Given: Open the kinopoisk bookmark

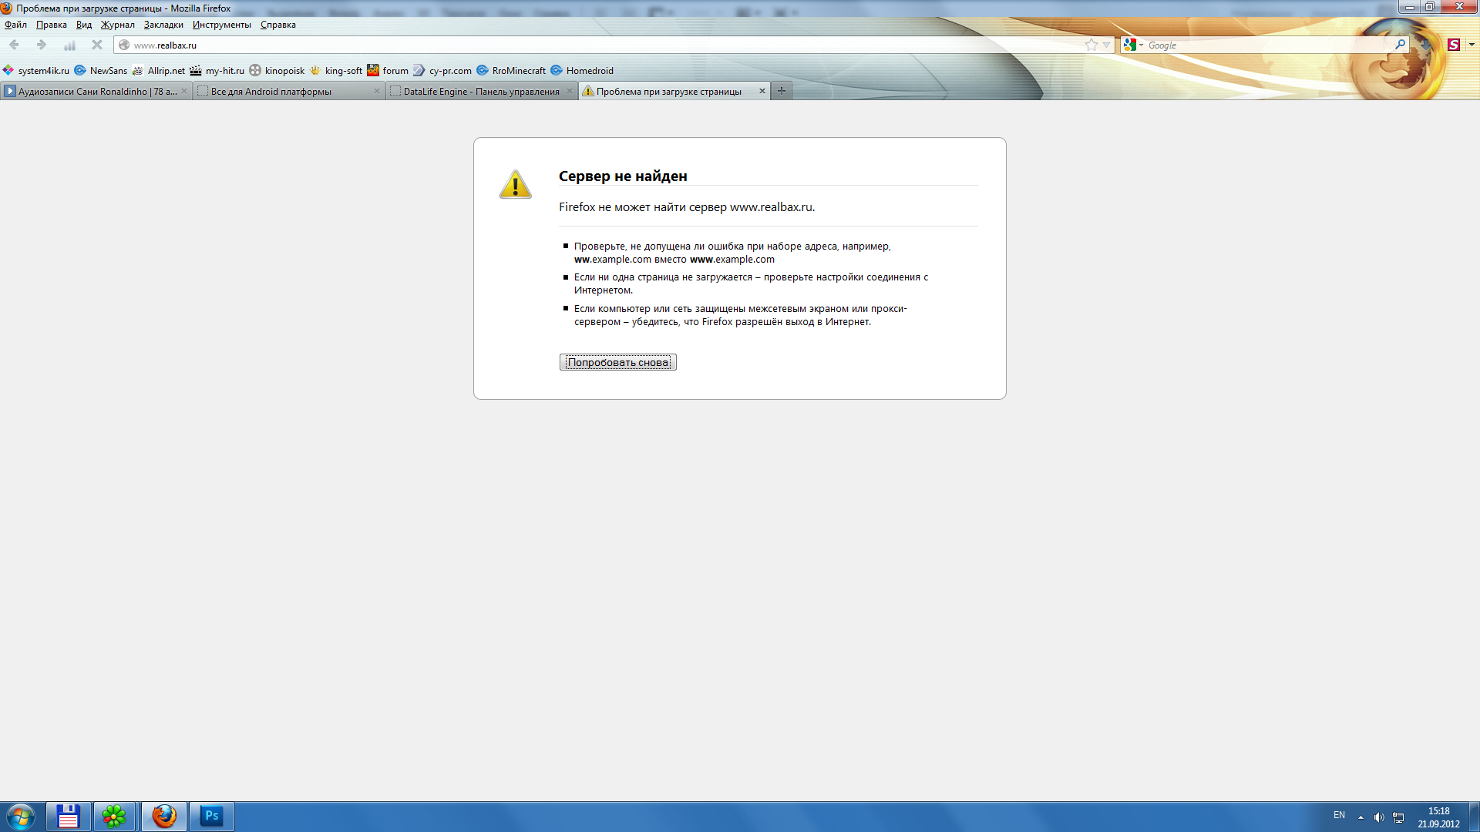Looking at the screenshot, I should click(x=277, y=70).
